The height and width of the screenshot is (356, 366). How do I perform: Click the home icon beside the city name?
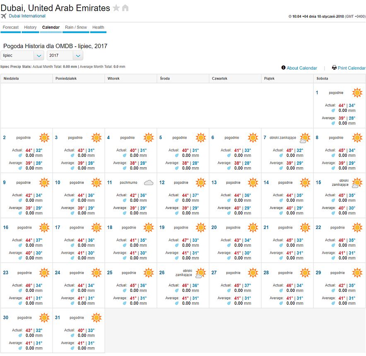(125, 8)
